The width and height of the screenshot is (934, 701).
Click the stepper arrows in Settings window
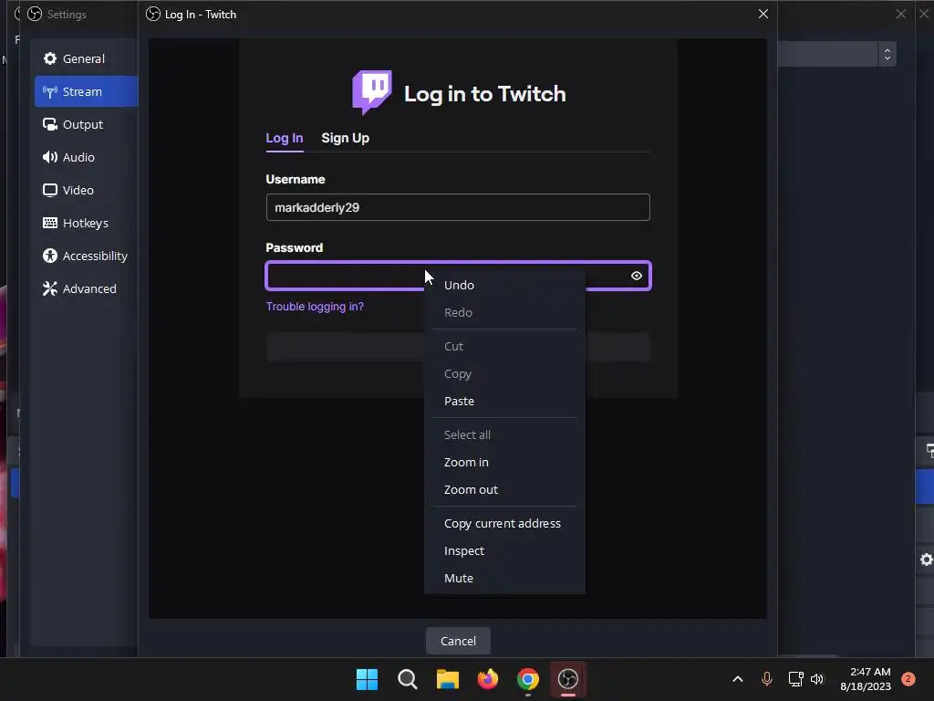coord(887,54)
